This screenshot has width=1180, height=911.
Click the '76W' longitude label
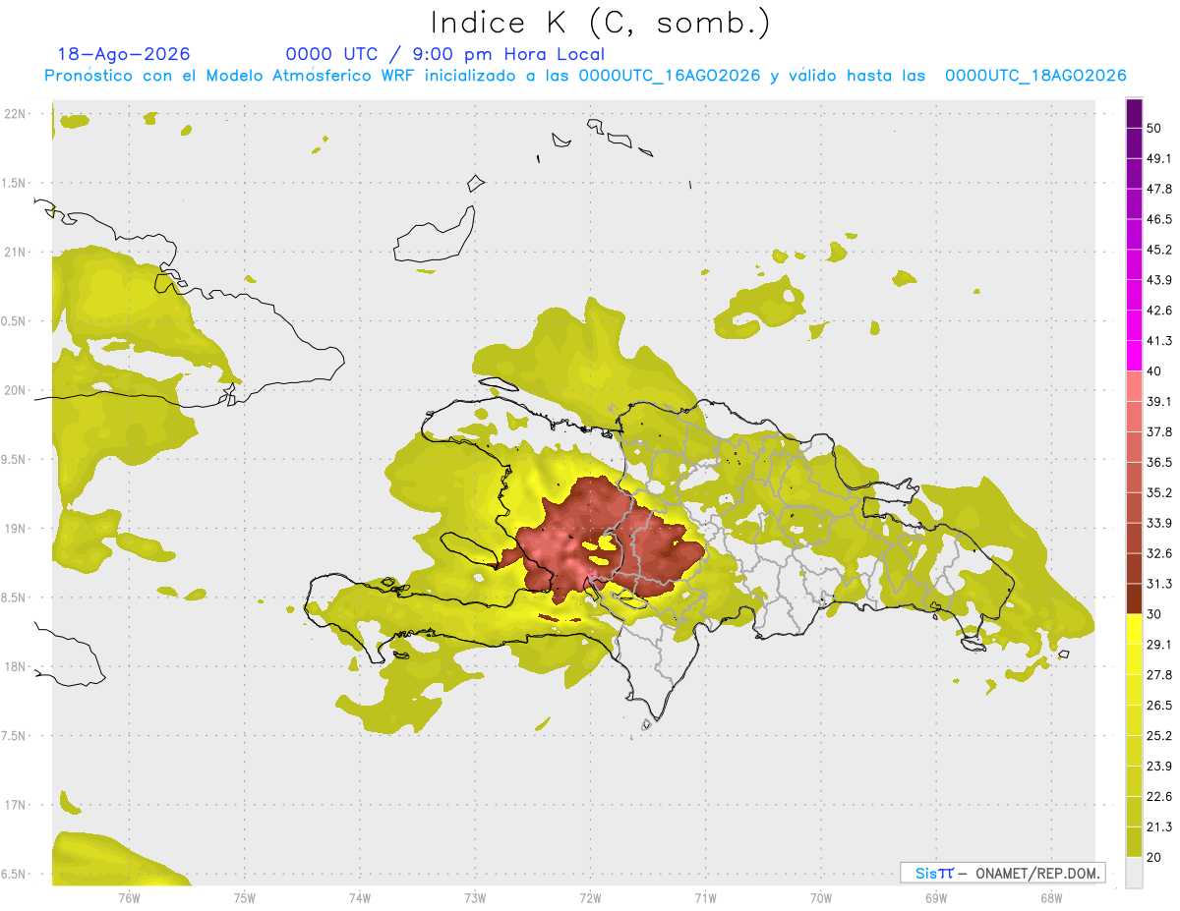click(130, 897)
